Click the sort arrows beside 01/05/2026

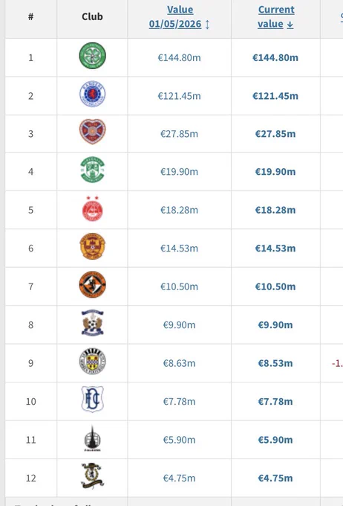tap(207, 25)
